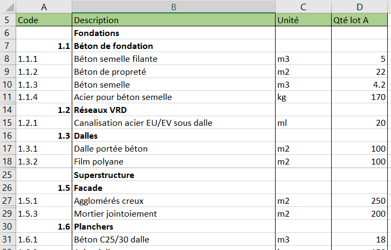391x250 pixels.
Task: Select the column B header
Action: click(173, 7)
